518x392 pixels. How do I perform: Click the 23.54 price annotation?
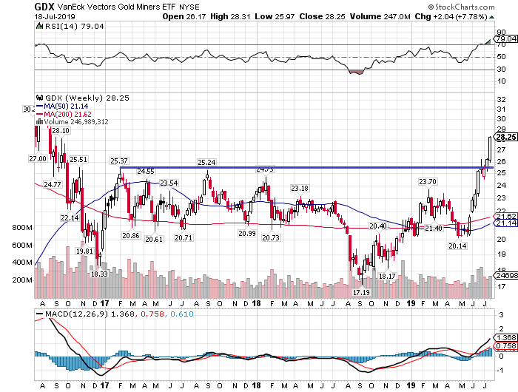pos(169,183)
